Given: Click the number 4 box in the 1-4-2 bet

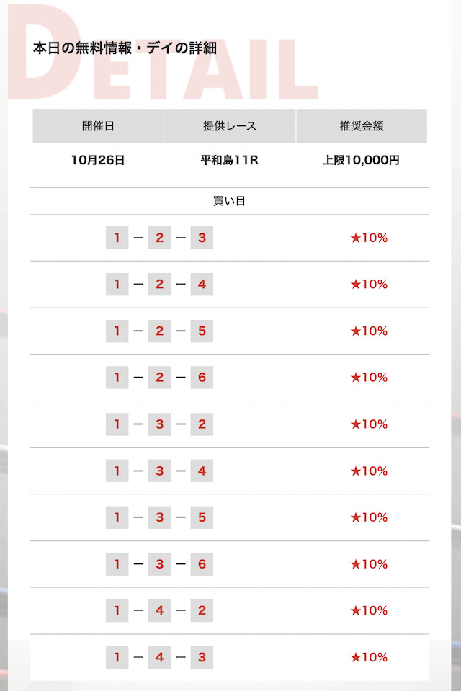Looking at the screenshot, I should [159, 611].
